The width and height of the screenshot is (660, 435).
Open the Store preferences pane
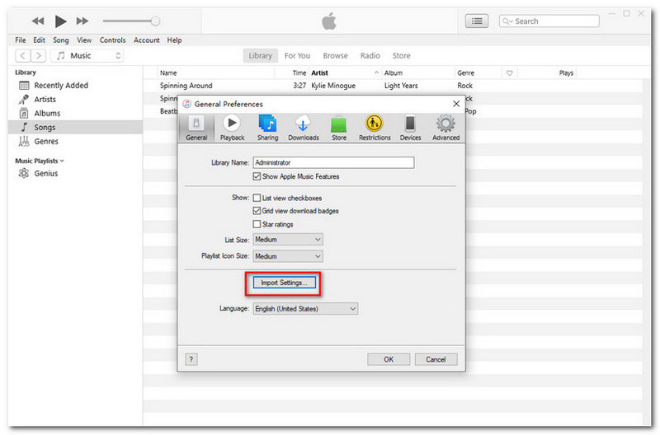(x=339, y=128)
